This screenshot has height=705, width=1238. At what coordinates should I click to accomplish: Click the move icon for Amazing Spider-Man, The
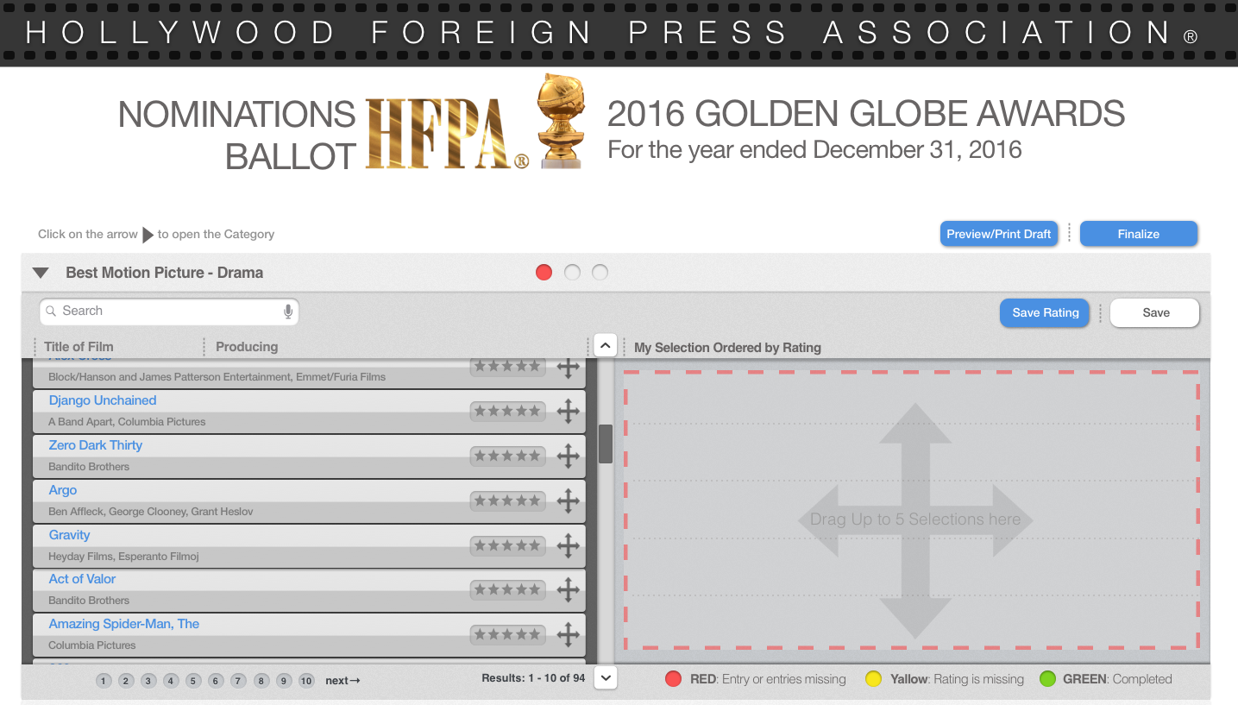pyautogui.click(x=568, y=635)
